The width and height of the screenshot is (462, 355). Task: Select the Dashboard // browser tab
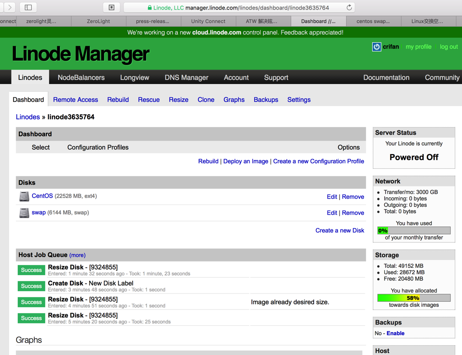318,21
